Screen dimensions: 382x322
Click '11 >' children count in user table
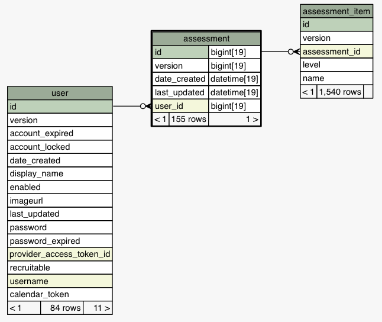pos(98,308)
